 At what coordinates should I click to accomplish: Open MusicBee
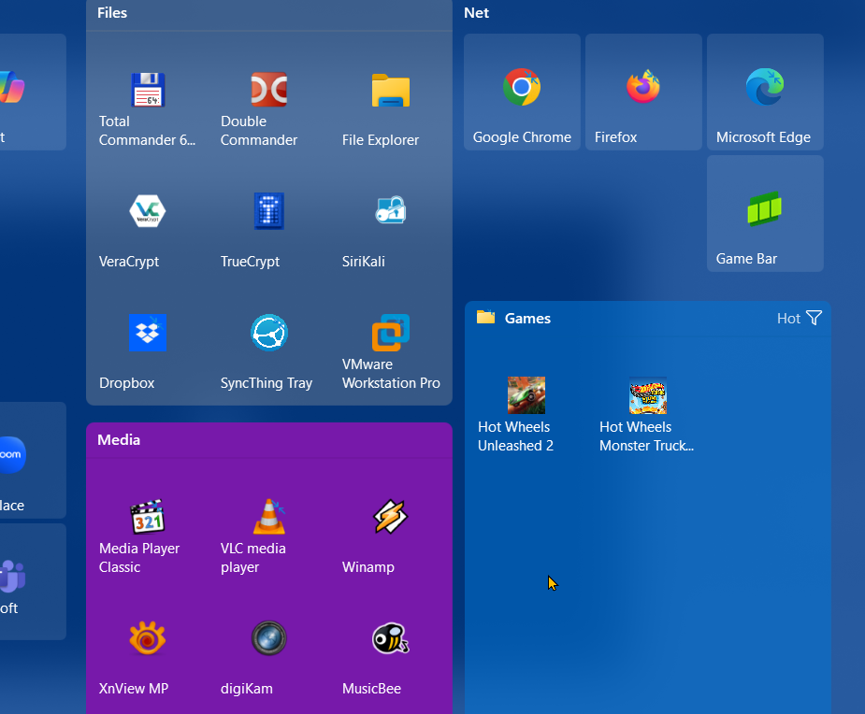pos(391,654)
